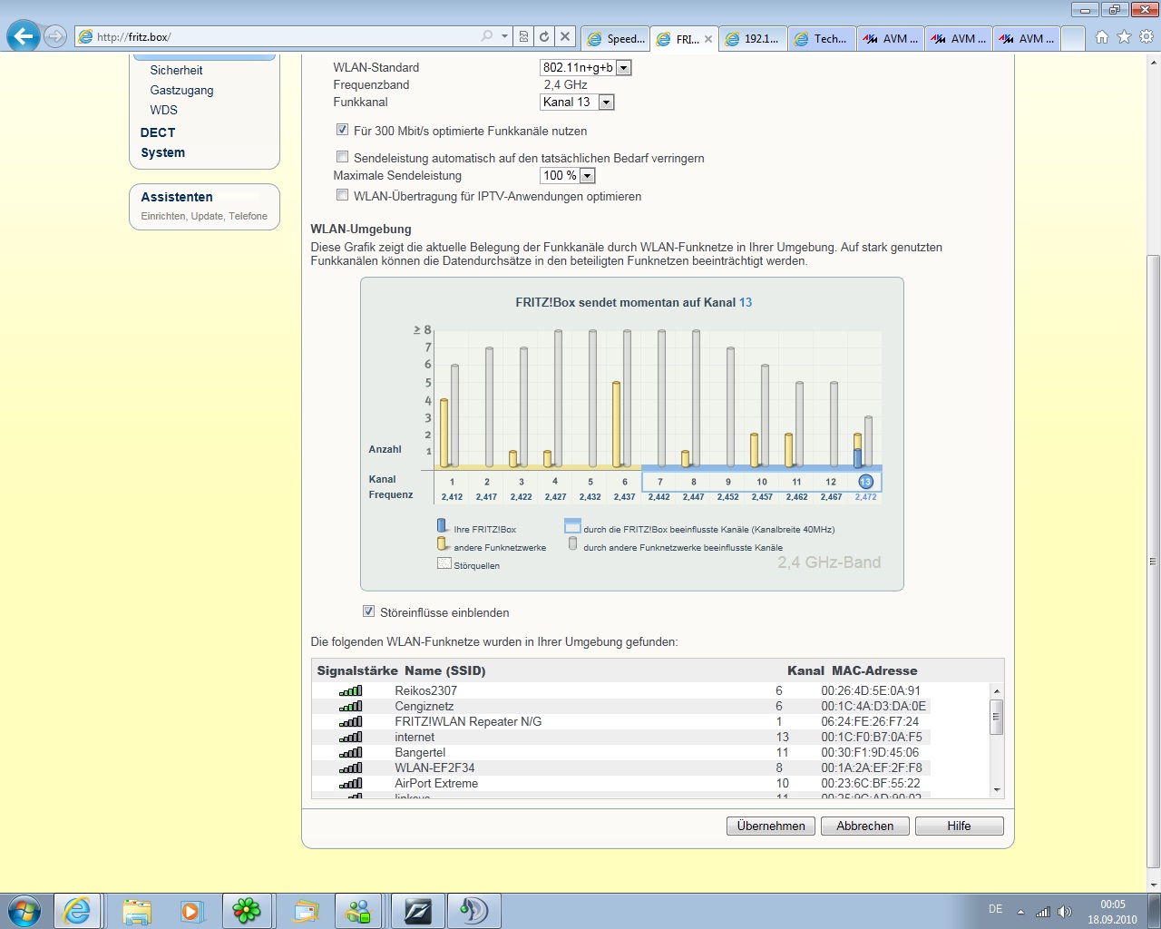Enable Sendeleistung automatisch verringern checkbox

tap(342, 157)
